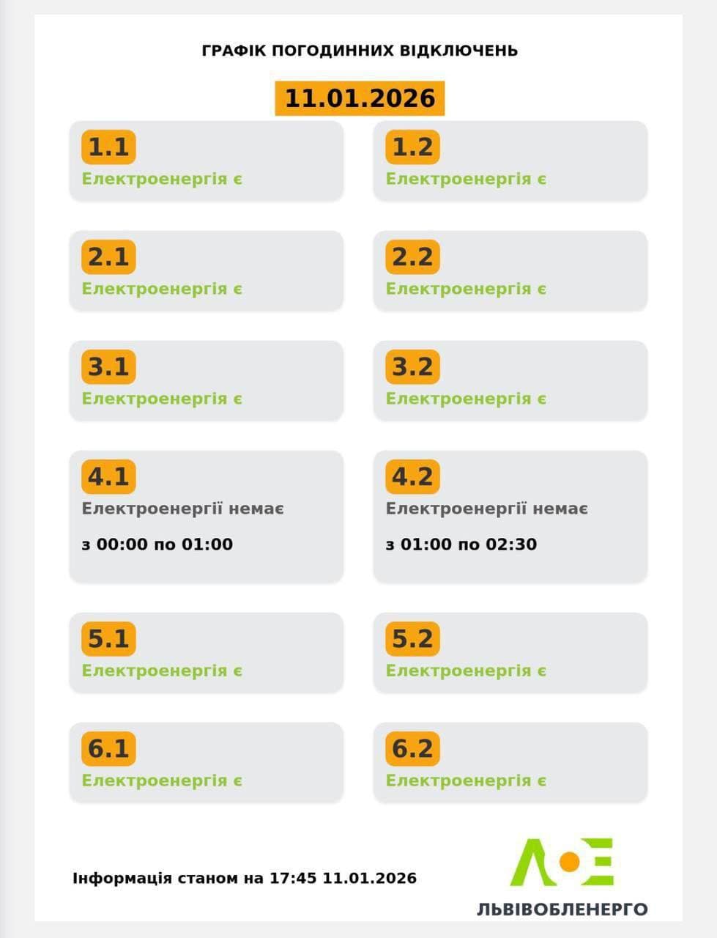Viewport: 717px width, 938px height.
Task: Select the 4.2 group badge
Action: point(412,477)
